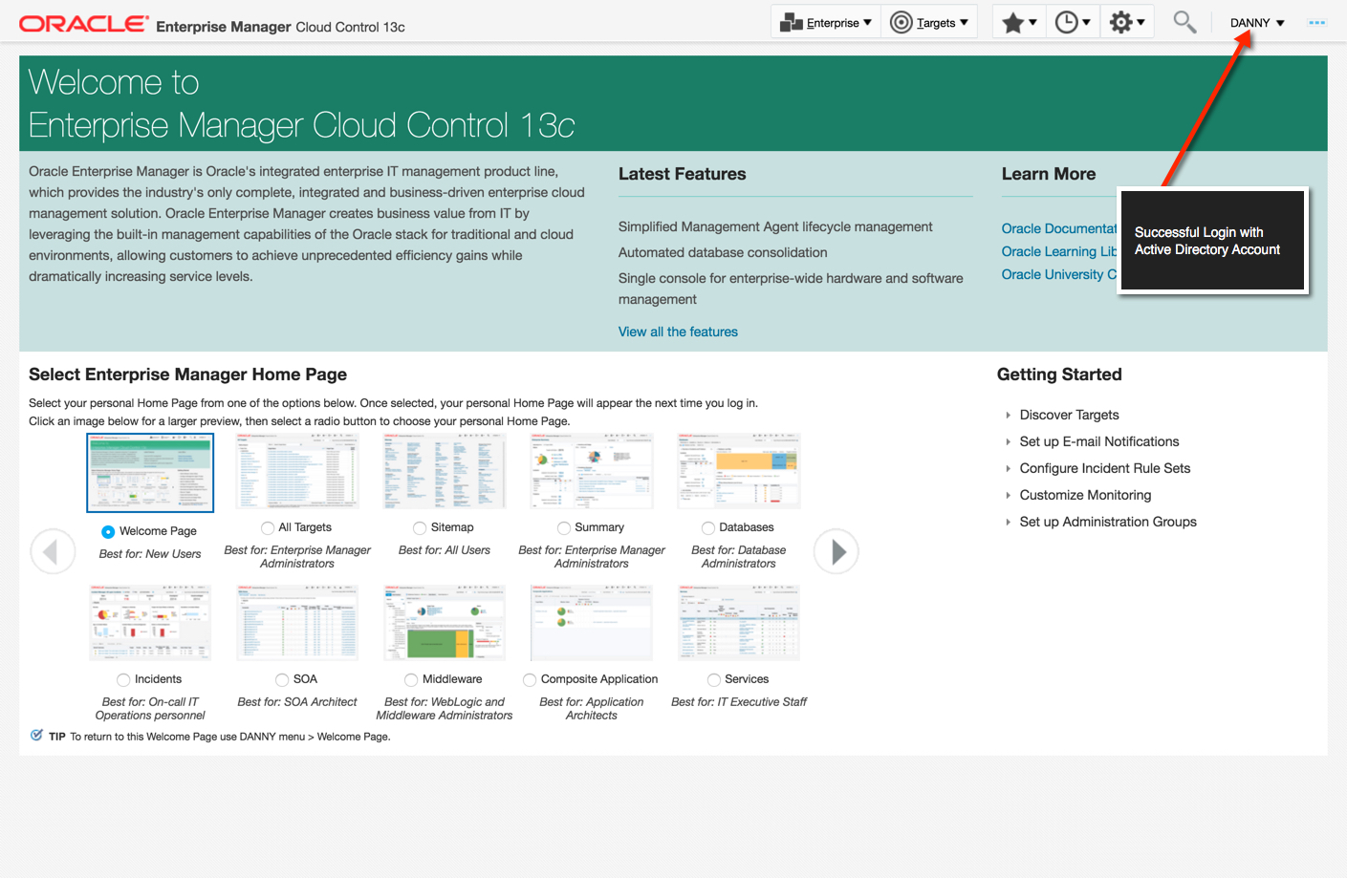Preview the Composite Application thumbnail
Viewport: 1347px width, 878px height.
[x=592, y=623]
